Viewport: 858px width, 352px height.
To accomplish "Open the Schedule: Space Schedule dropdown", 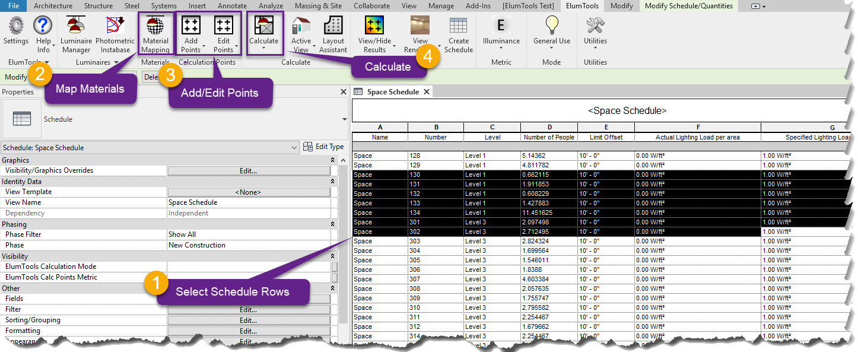I will tap(294, 147).
